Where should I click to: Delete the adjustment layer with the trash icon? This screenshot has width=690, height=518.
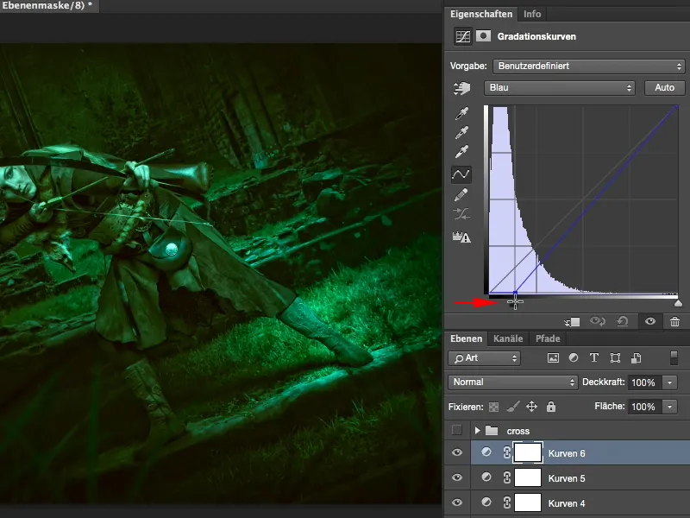(674, 322)
